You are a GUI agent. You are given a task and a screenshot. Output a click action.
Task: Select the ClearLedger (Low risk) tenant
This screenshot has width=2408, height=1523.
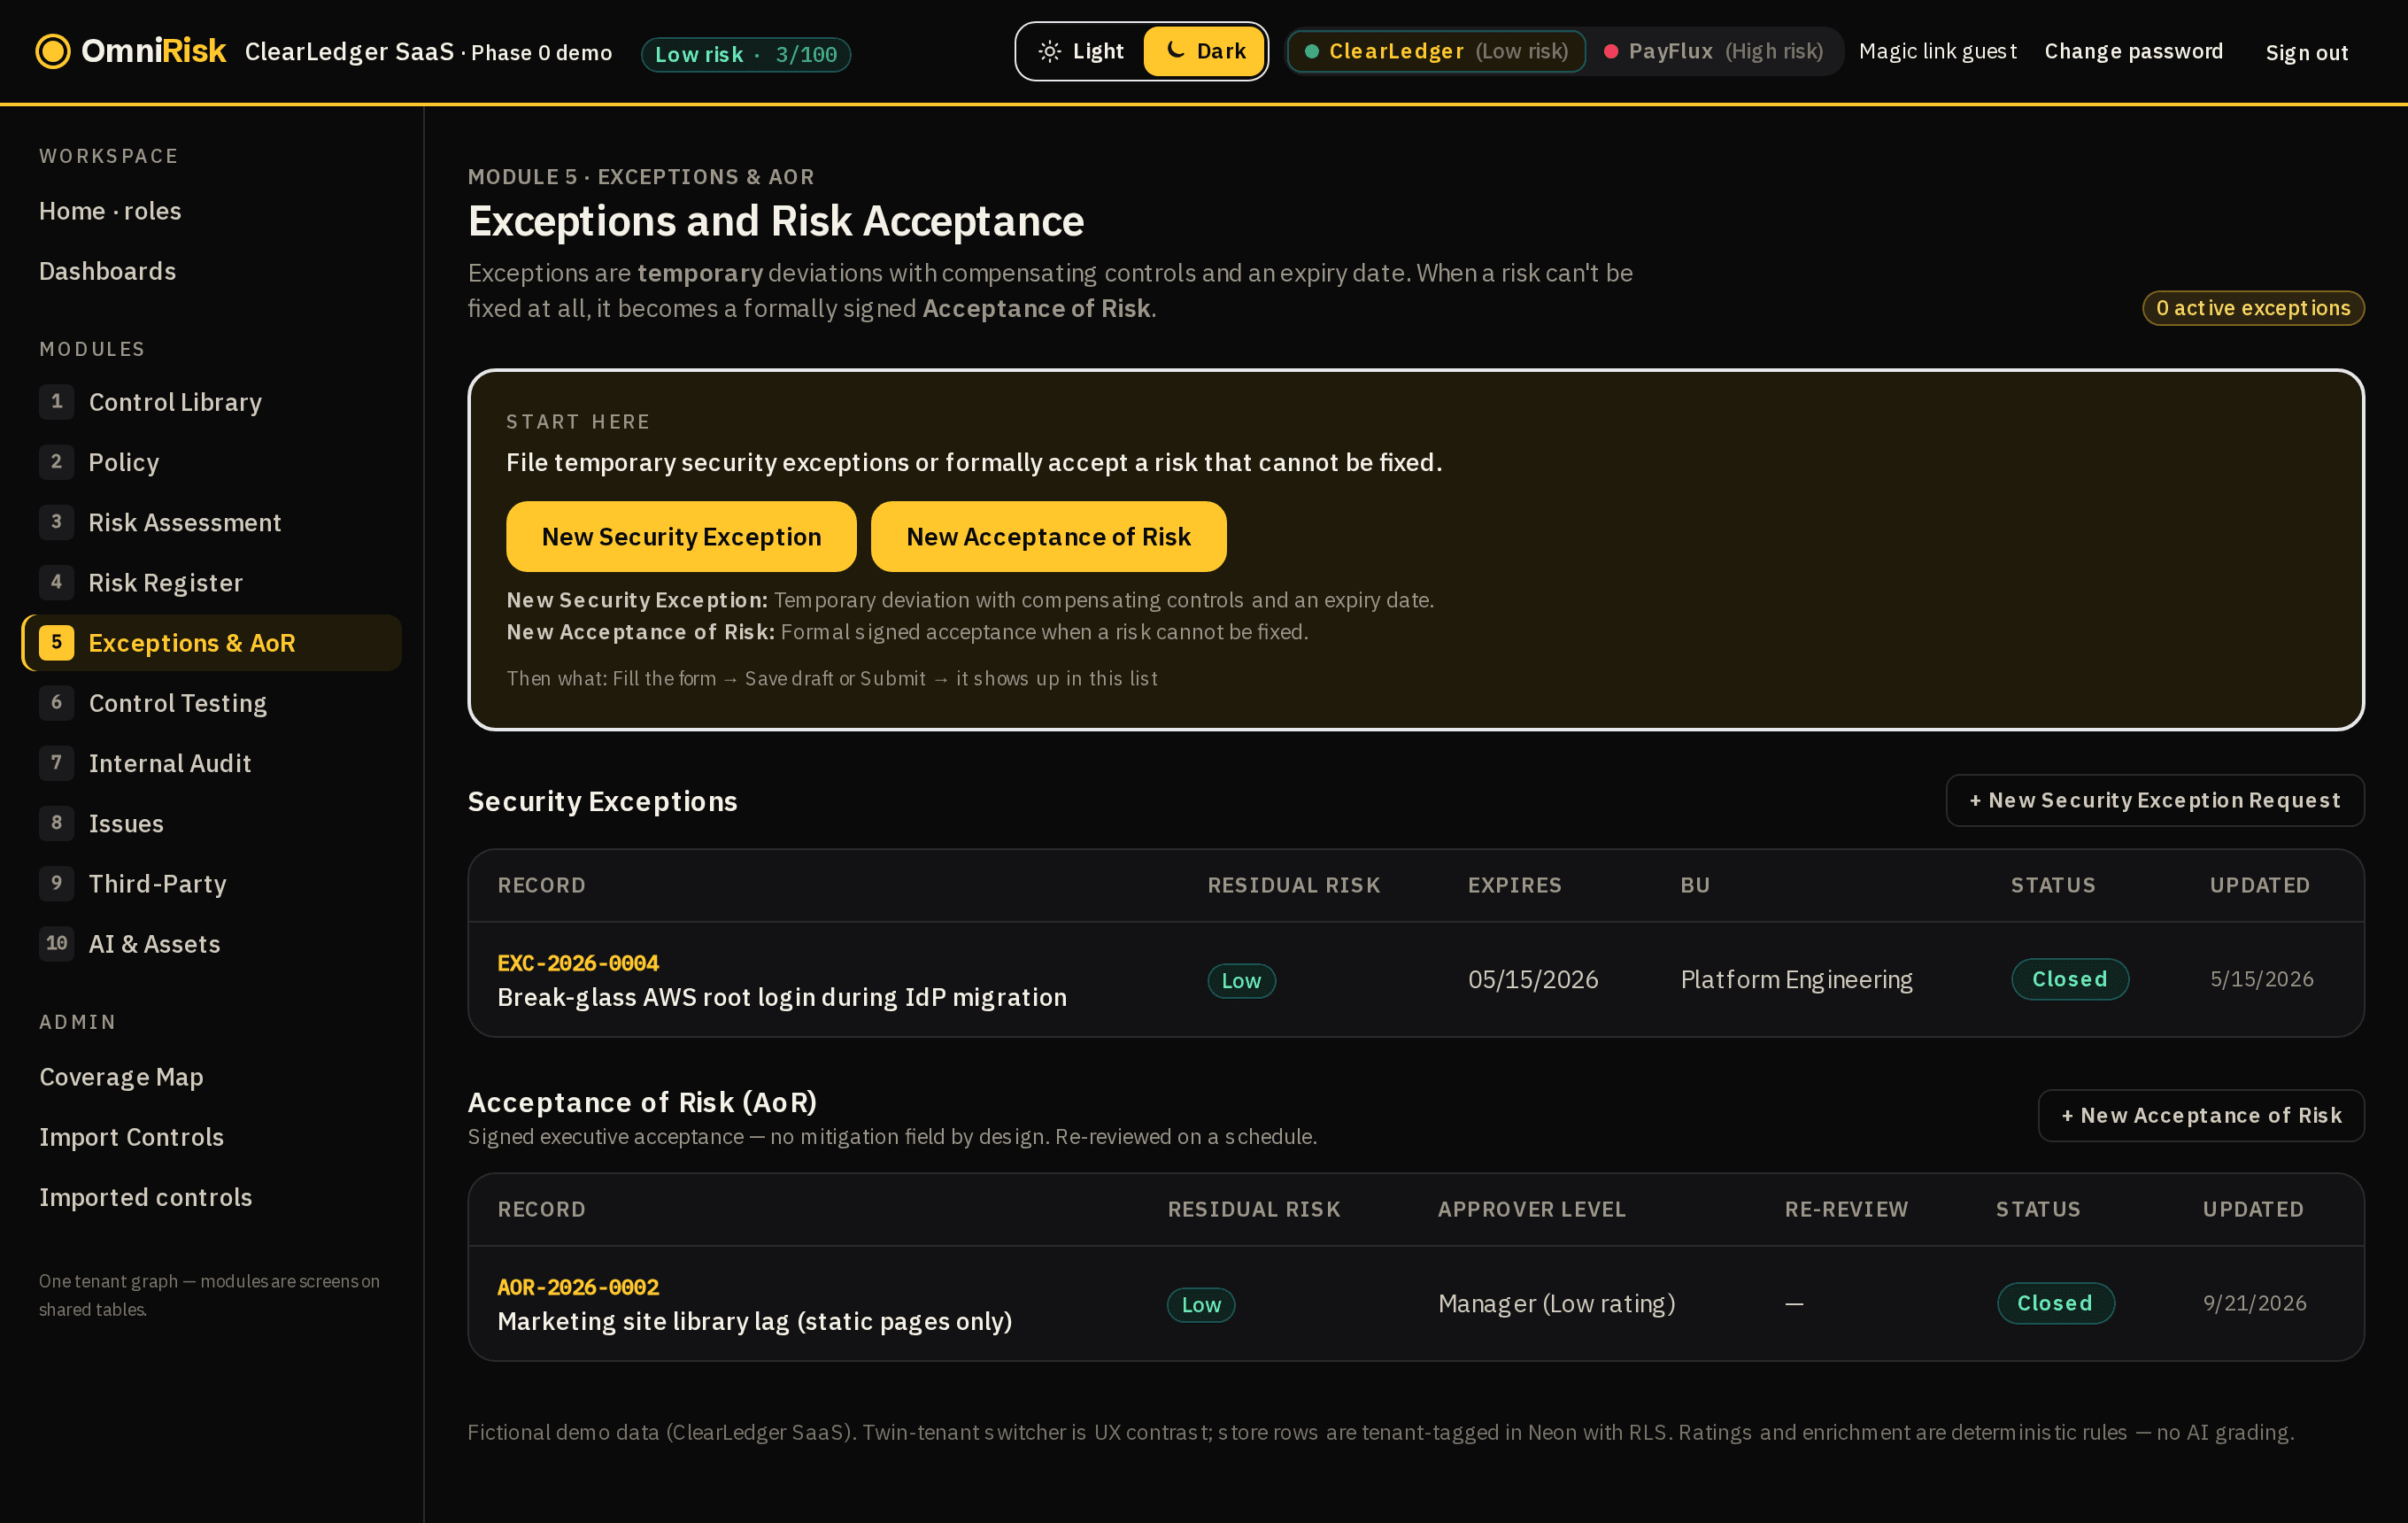pos(1436,51)
